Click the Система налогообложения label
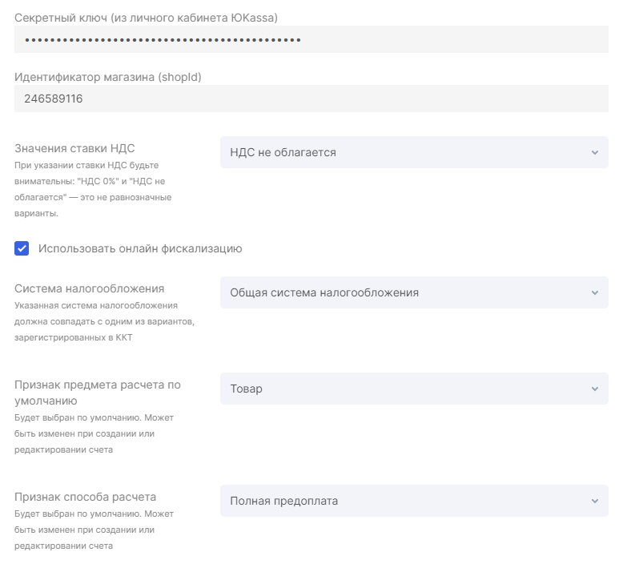The image size is (623, 564). [90, 288]
